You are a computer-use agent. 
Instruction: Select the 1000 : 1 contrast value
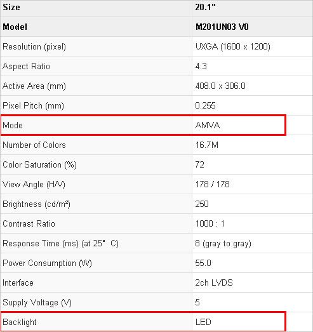(x=210, y=224)
